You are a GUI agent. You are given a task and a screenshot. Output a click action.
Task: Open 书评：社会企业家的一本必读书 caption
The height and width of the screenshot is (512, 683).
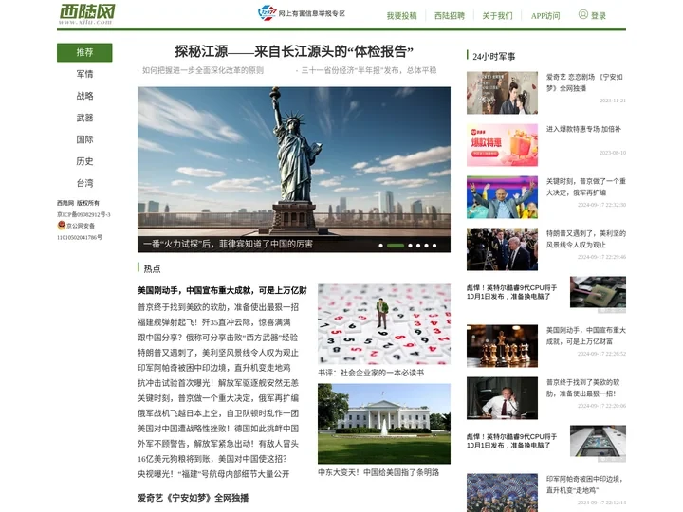(371, 374)
